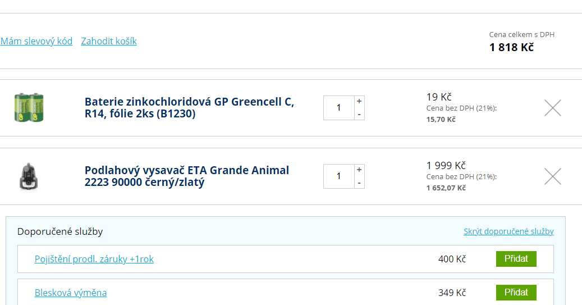
Task: Decrease vacuum quantity with minus button
Action: (359, 183)
